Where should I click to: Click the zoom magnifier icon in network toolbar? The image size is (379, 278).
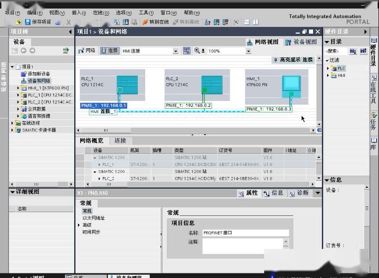(197, 51)
